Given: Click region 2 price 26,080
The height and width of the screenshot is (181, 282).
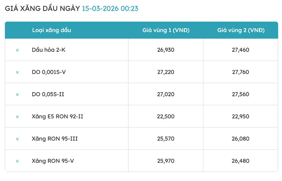Looking at the screenshot, I should tap(241, 139).
